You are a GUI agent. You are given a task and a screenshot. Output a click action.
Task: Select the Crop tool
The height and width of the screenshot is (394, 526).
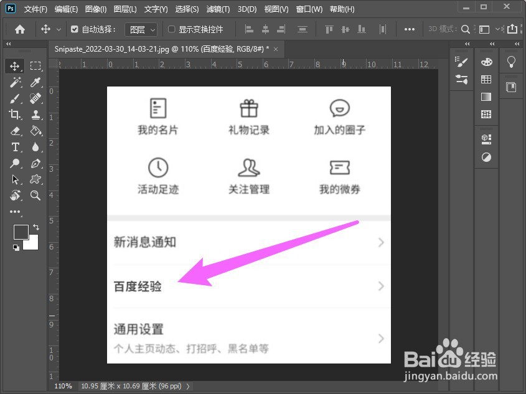(x=16, y=115)
